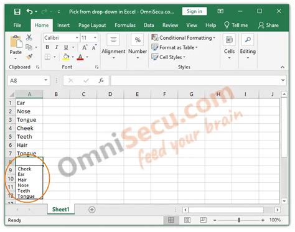Open the Number group menu
Screen dimensions: 295x232
coord(138,46)
